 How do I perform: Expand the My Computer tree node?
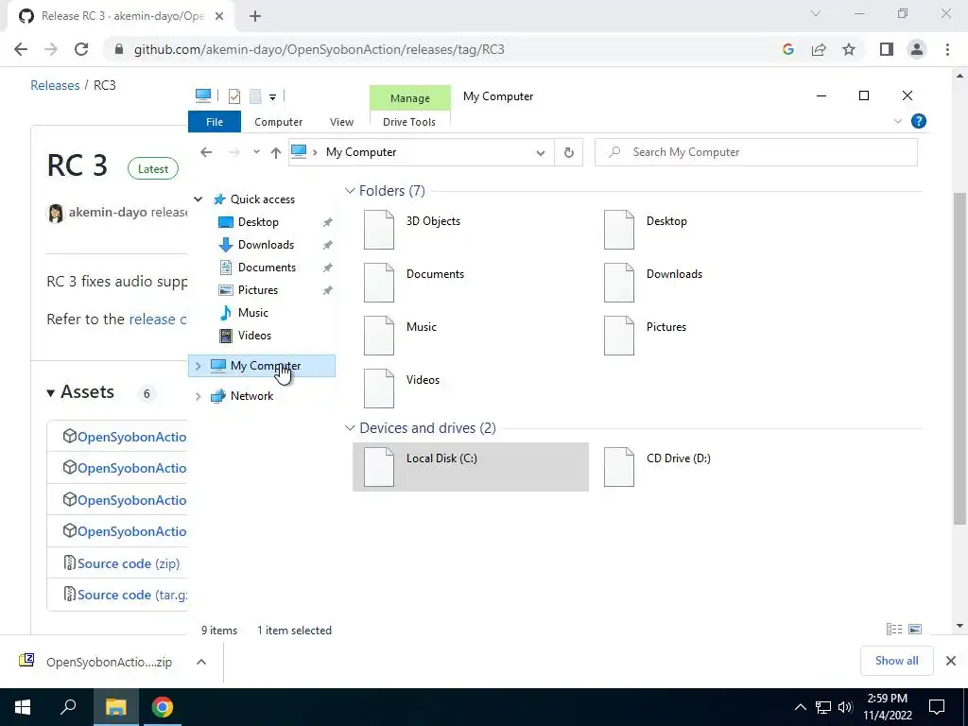pos(198,366)
